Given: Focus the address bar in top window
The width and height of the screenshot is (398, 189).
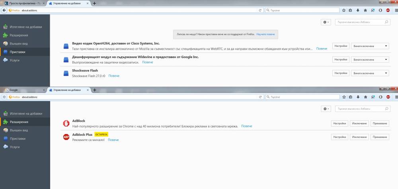Looking at the screenshot, I should 139,10.
